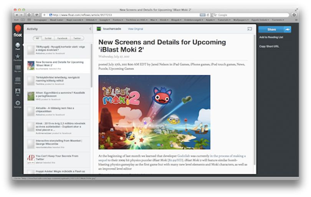
Task: Open Favorites star in sidebar
Action: click(x=18, y=57)
